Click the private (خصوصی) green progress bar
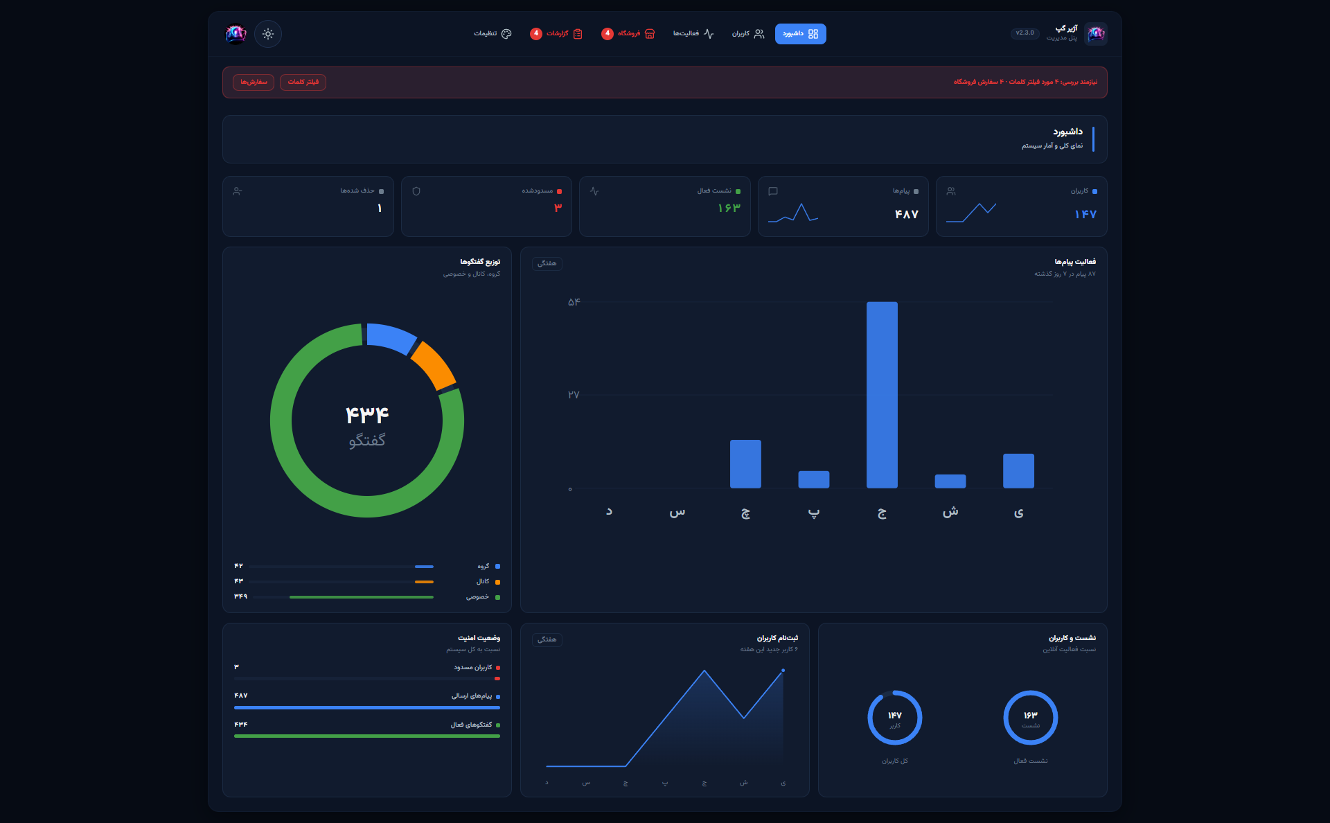Viewport: 1330px width, 823px height. (343, 597)
